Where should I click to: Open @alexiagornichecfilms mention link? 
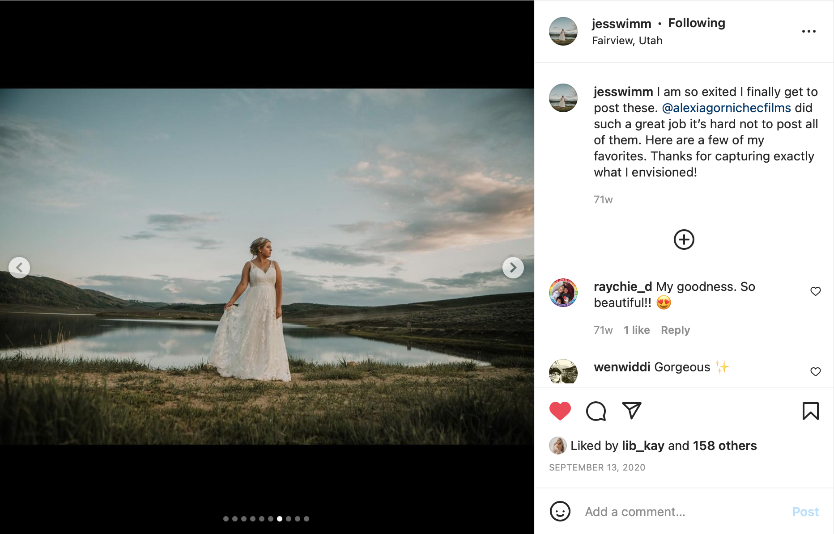[x=726, y=108]
